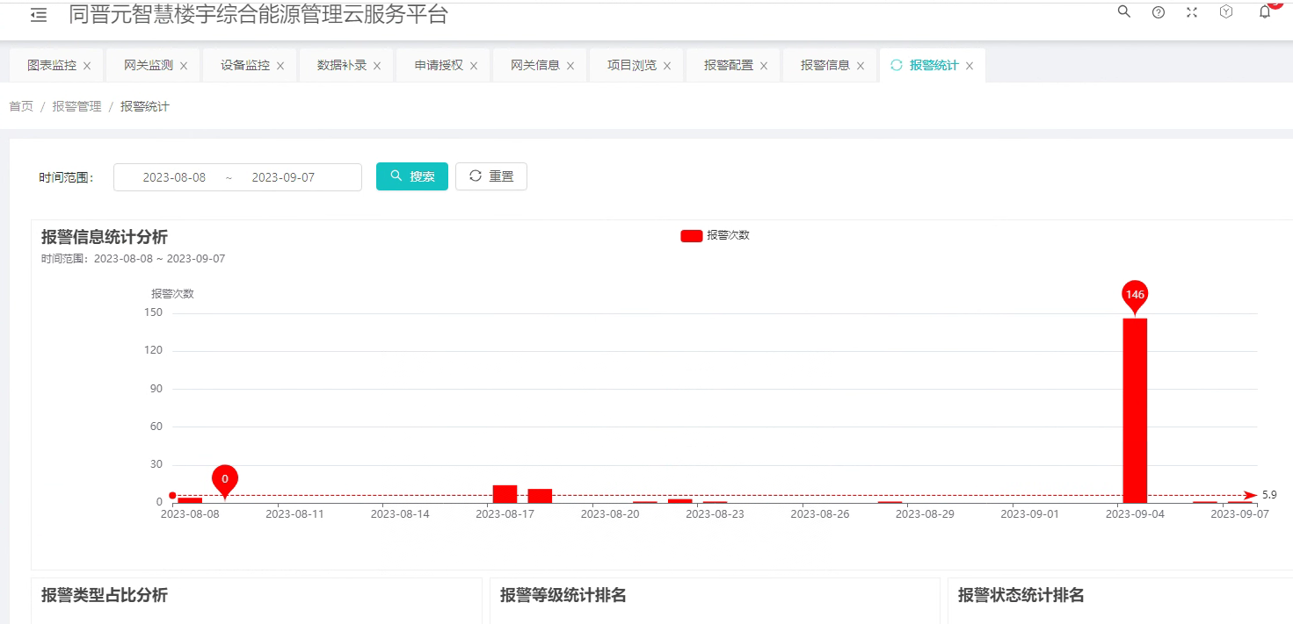
Task: Click the 报警管理 breadcrumb
Action: (76, 106)
